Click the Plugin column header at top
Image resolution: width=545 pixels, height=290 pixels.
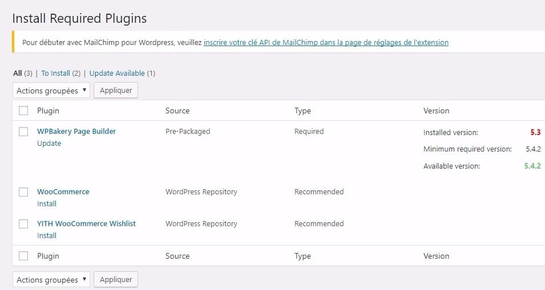pos(48,111)
